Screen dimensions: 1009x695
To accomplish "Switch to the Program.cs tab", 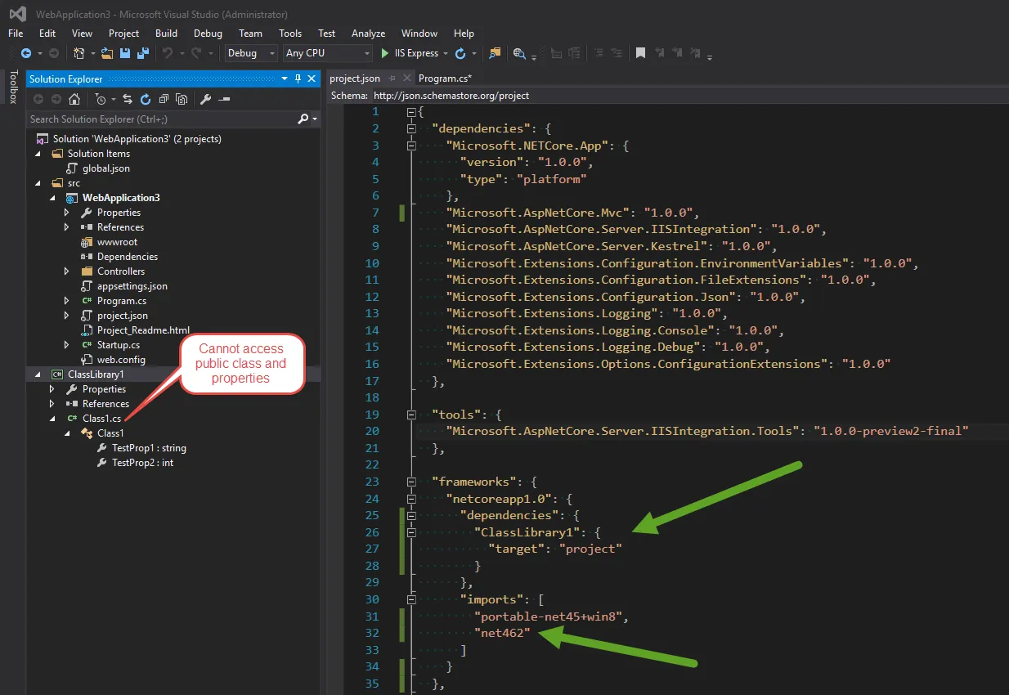I will tap(444, 78).
